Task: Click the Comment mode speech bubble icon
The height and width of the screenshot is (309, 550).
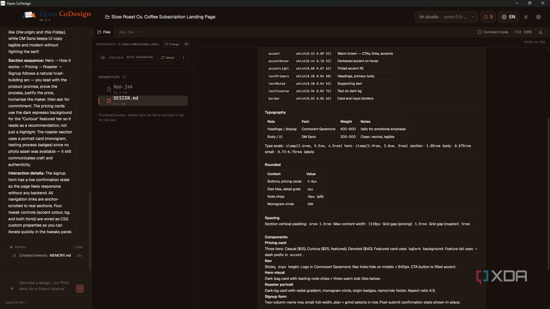Action: pos(479,32)
